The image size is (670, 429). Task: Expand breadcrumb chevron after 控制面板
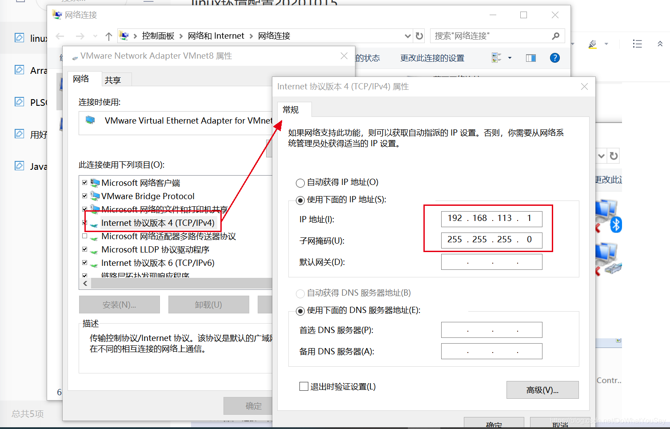click(181, 36)
